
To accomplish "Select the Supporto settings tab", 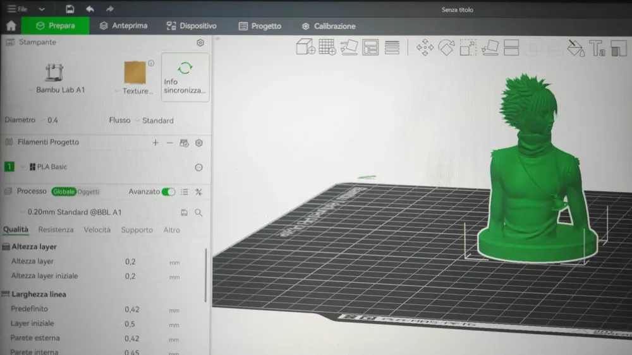I will click(x=137, y=230).
